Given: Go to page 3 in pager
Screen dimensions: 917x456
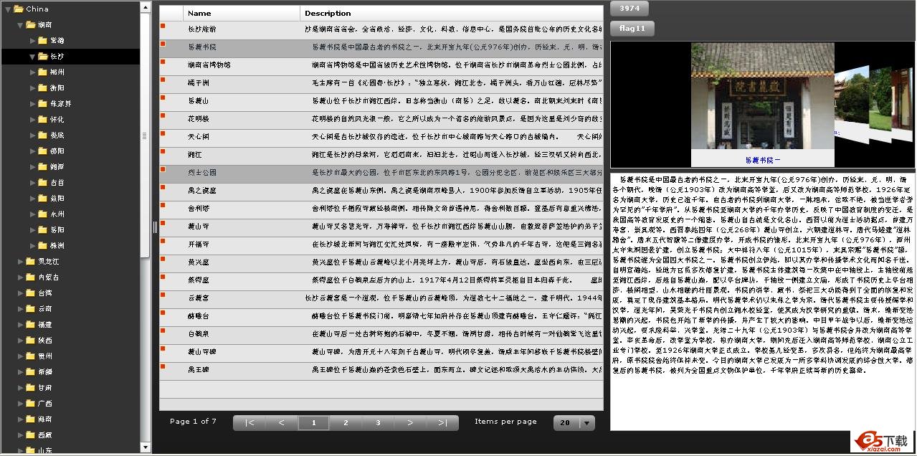Looking at the screenshot, I should (x=378, y=423).
